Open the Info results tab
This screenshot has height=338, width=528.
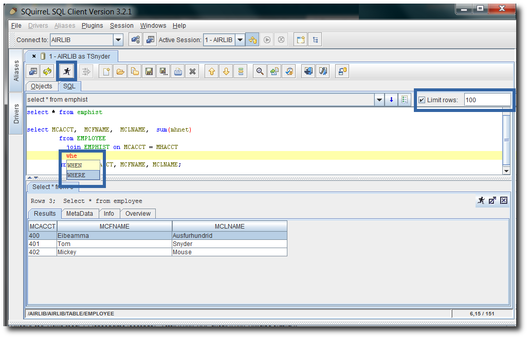pos(109,214)
